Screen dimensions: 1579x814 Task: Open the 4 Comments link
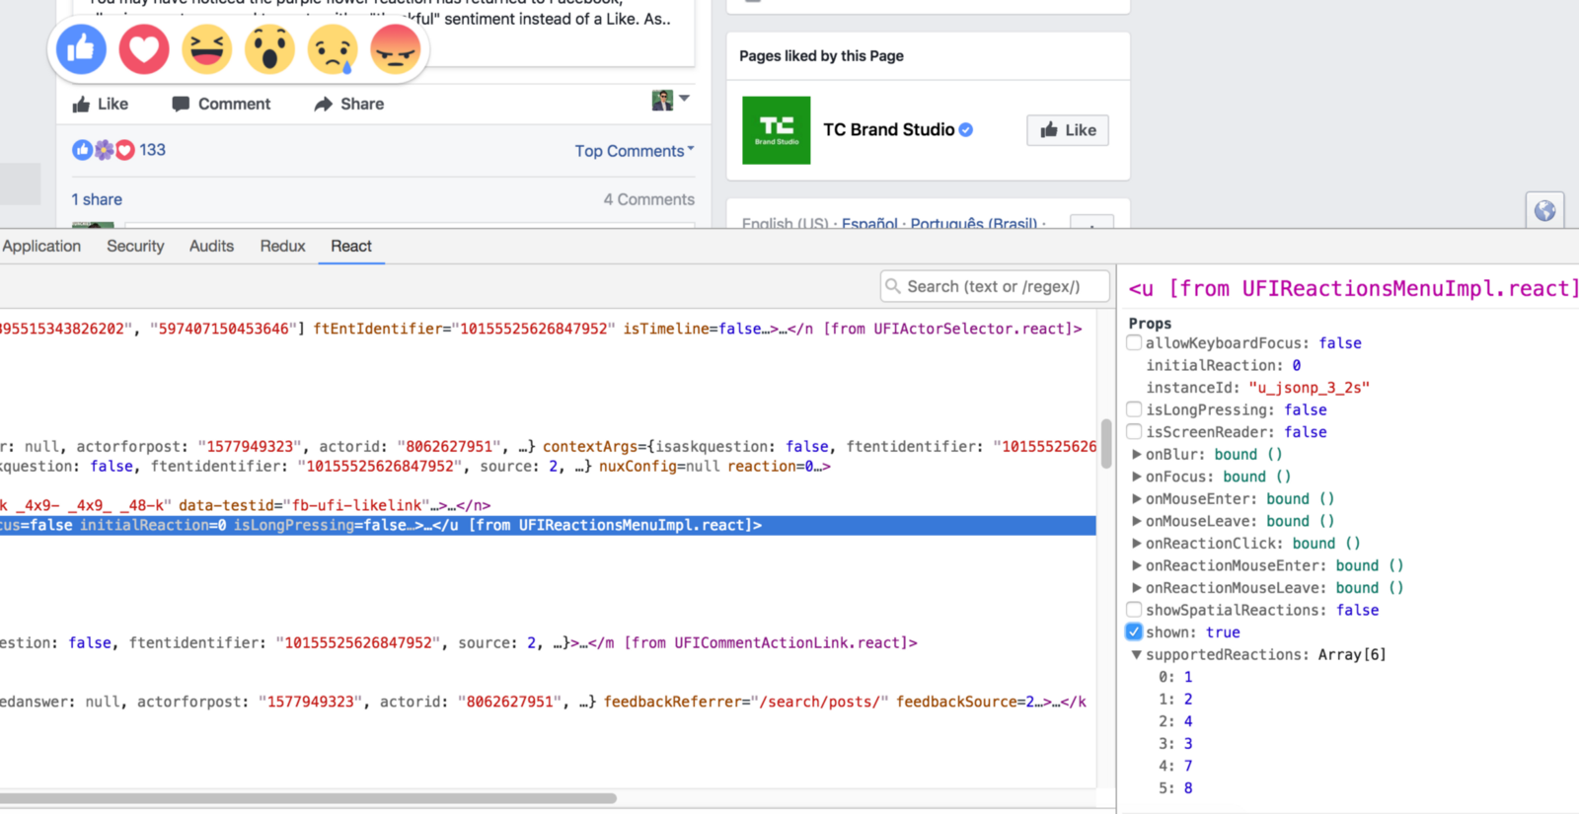[x=648, y=199]
